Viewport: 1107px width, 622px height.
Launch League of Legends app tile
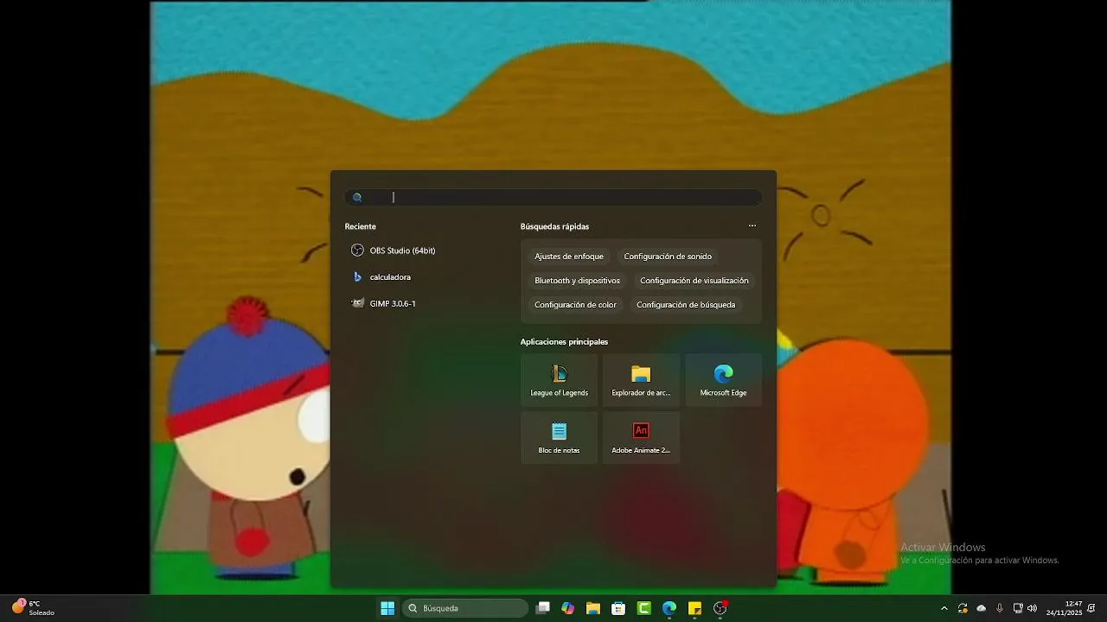[559, 380]
